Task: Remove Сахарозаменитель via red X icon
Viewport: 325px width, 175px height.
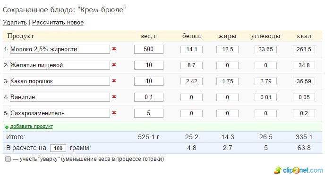Action: coord(114,113)
